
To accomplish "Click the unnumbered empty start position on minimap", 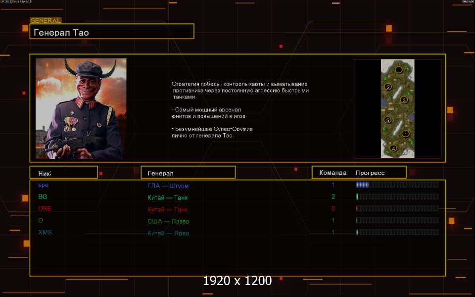I will 399,70.
